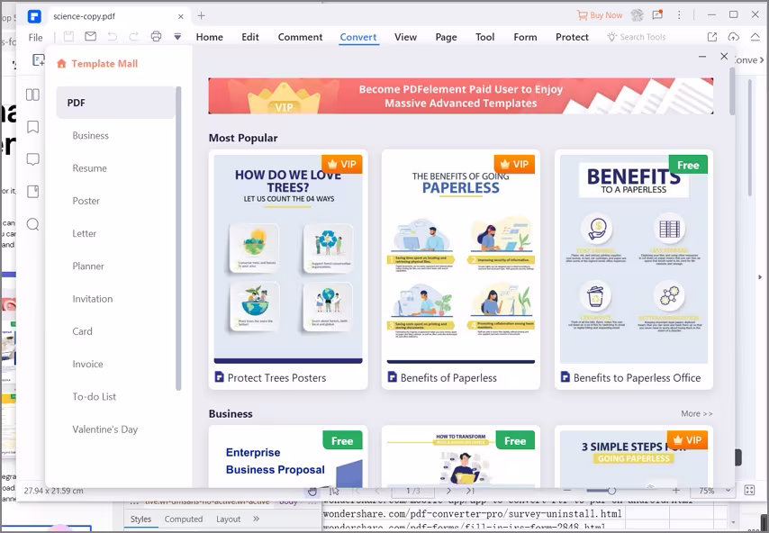Image resolution: width=769 pixels, height=533 pixels.
Task: Click the Buy Now cart link
Action: [x=600, y=15]
